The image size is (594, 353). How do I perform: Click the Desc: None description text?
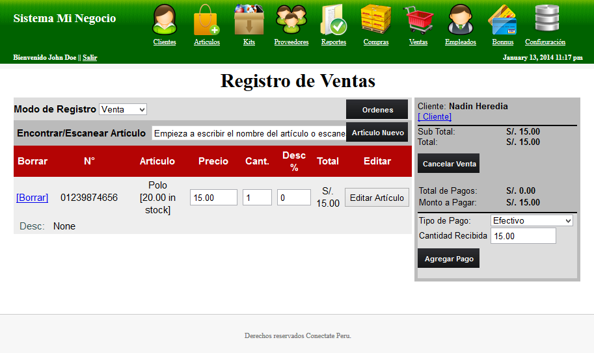click(x=47, y=226)
